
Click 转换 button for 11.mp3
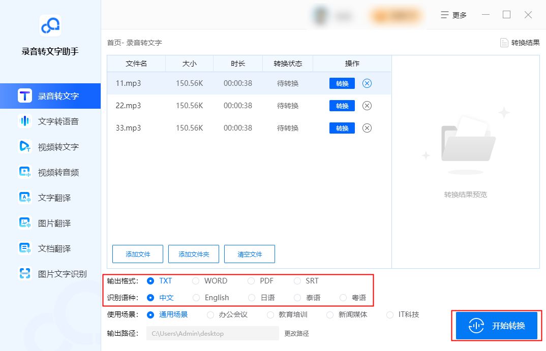[x=342, y=83]
